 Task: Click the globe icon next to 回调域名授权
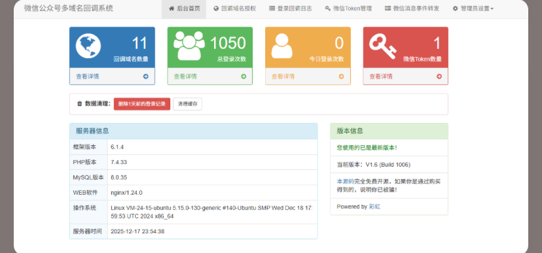pos(217,8)
